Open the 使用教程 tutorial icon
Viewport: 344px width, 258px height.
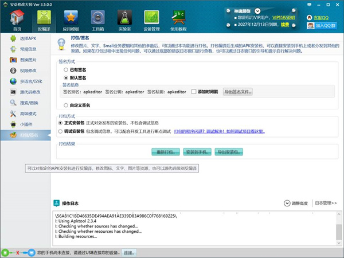(179, 18)
